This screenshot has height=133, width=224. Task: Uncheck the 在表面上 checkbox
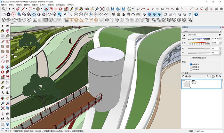[x=191, y=65]
